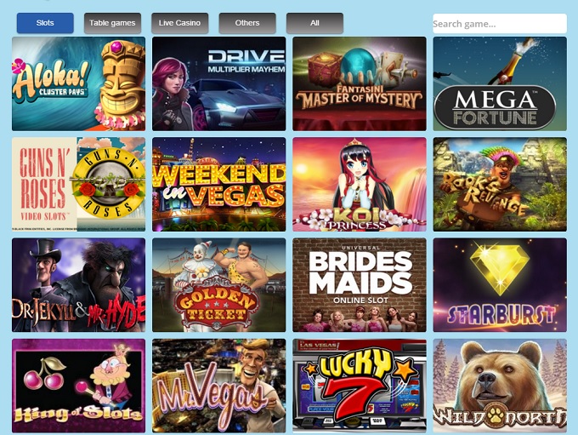The width and height of the screenshot is (578, 435).
Task: Launch Weekend in Vegas slot
Action: click(219, 185)
